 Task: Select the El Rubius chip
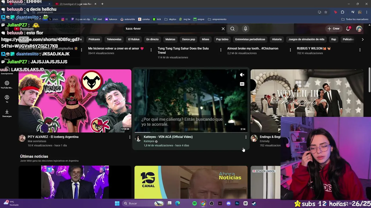(134, 39)
